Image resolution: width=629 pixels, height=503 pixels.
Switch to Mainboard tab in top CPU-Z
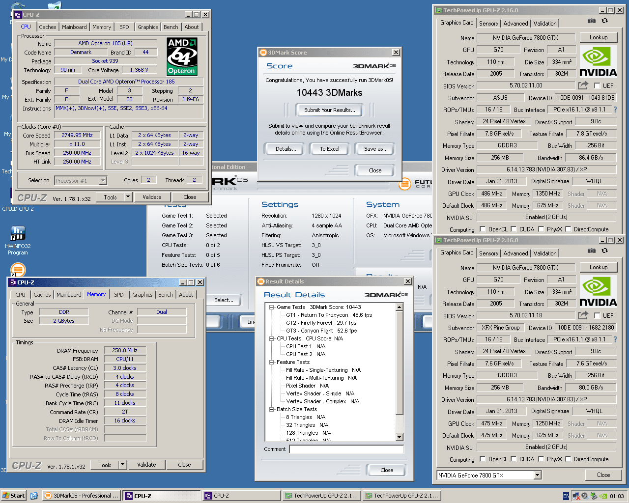(74, 27)
